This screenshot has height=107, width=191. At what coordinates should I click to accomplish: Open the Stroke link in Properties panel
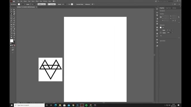[164, 30]
